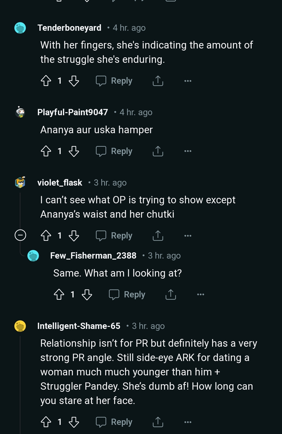The height and width of the screenshot is (434, 282).
Task: Upvote Playful-Paint9047's comment
Action: [x=46, y=151]
